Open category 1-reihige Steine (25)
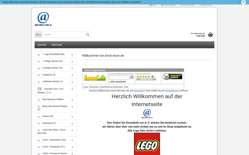 52,61
